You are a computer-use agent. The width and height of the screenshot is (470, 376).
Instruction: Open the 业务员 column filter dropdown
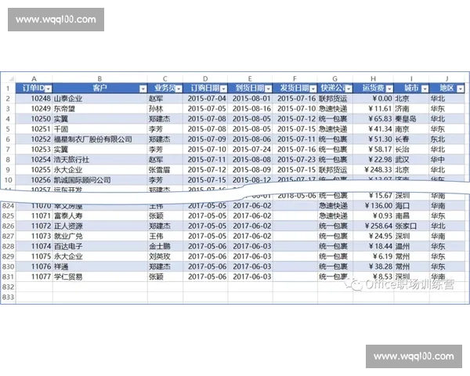click(x=179, y=89)
